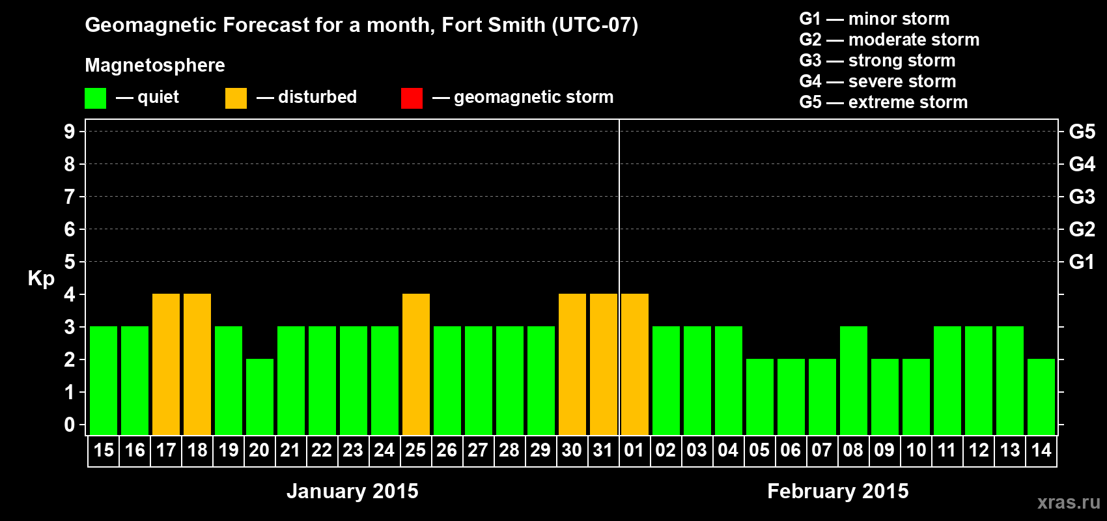Click date label 13 on the axis

point(1010,450)
